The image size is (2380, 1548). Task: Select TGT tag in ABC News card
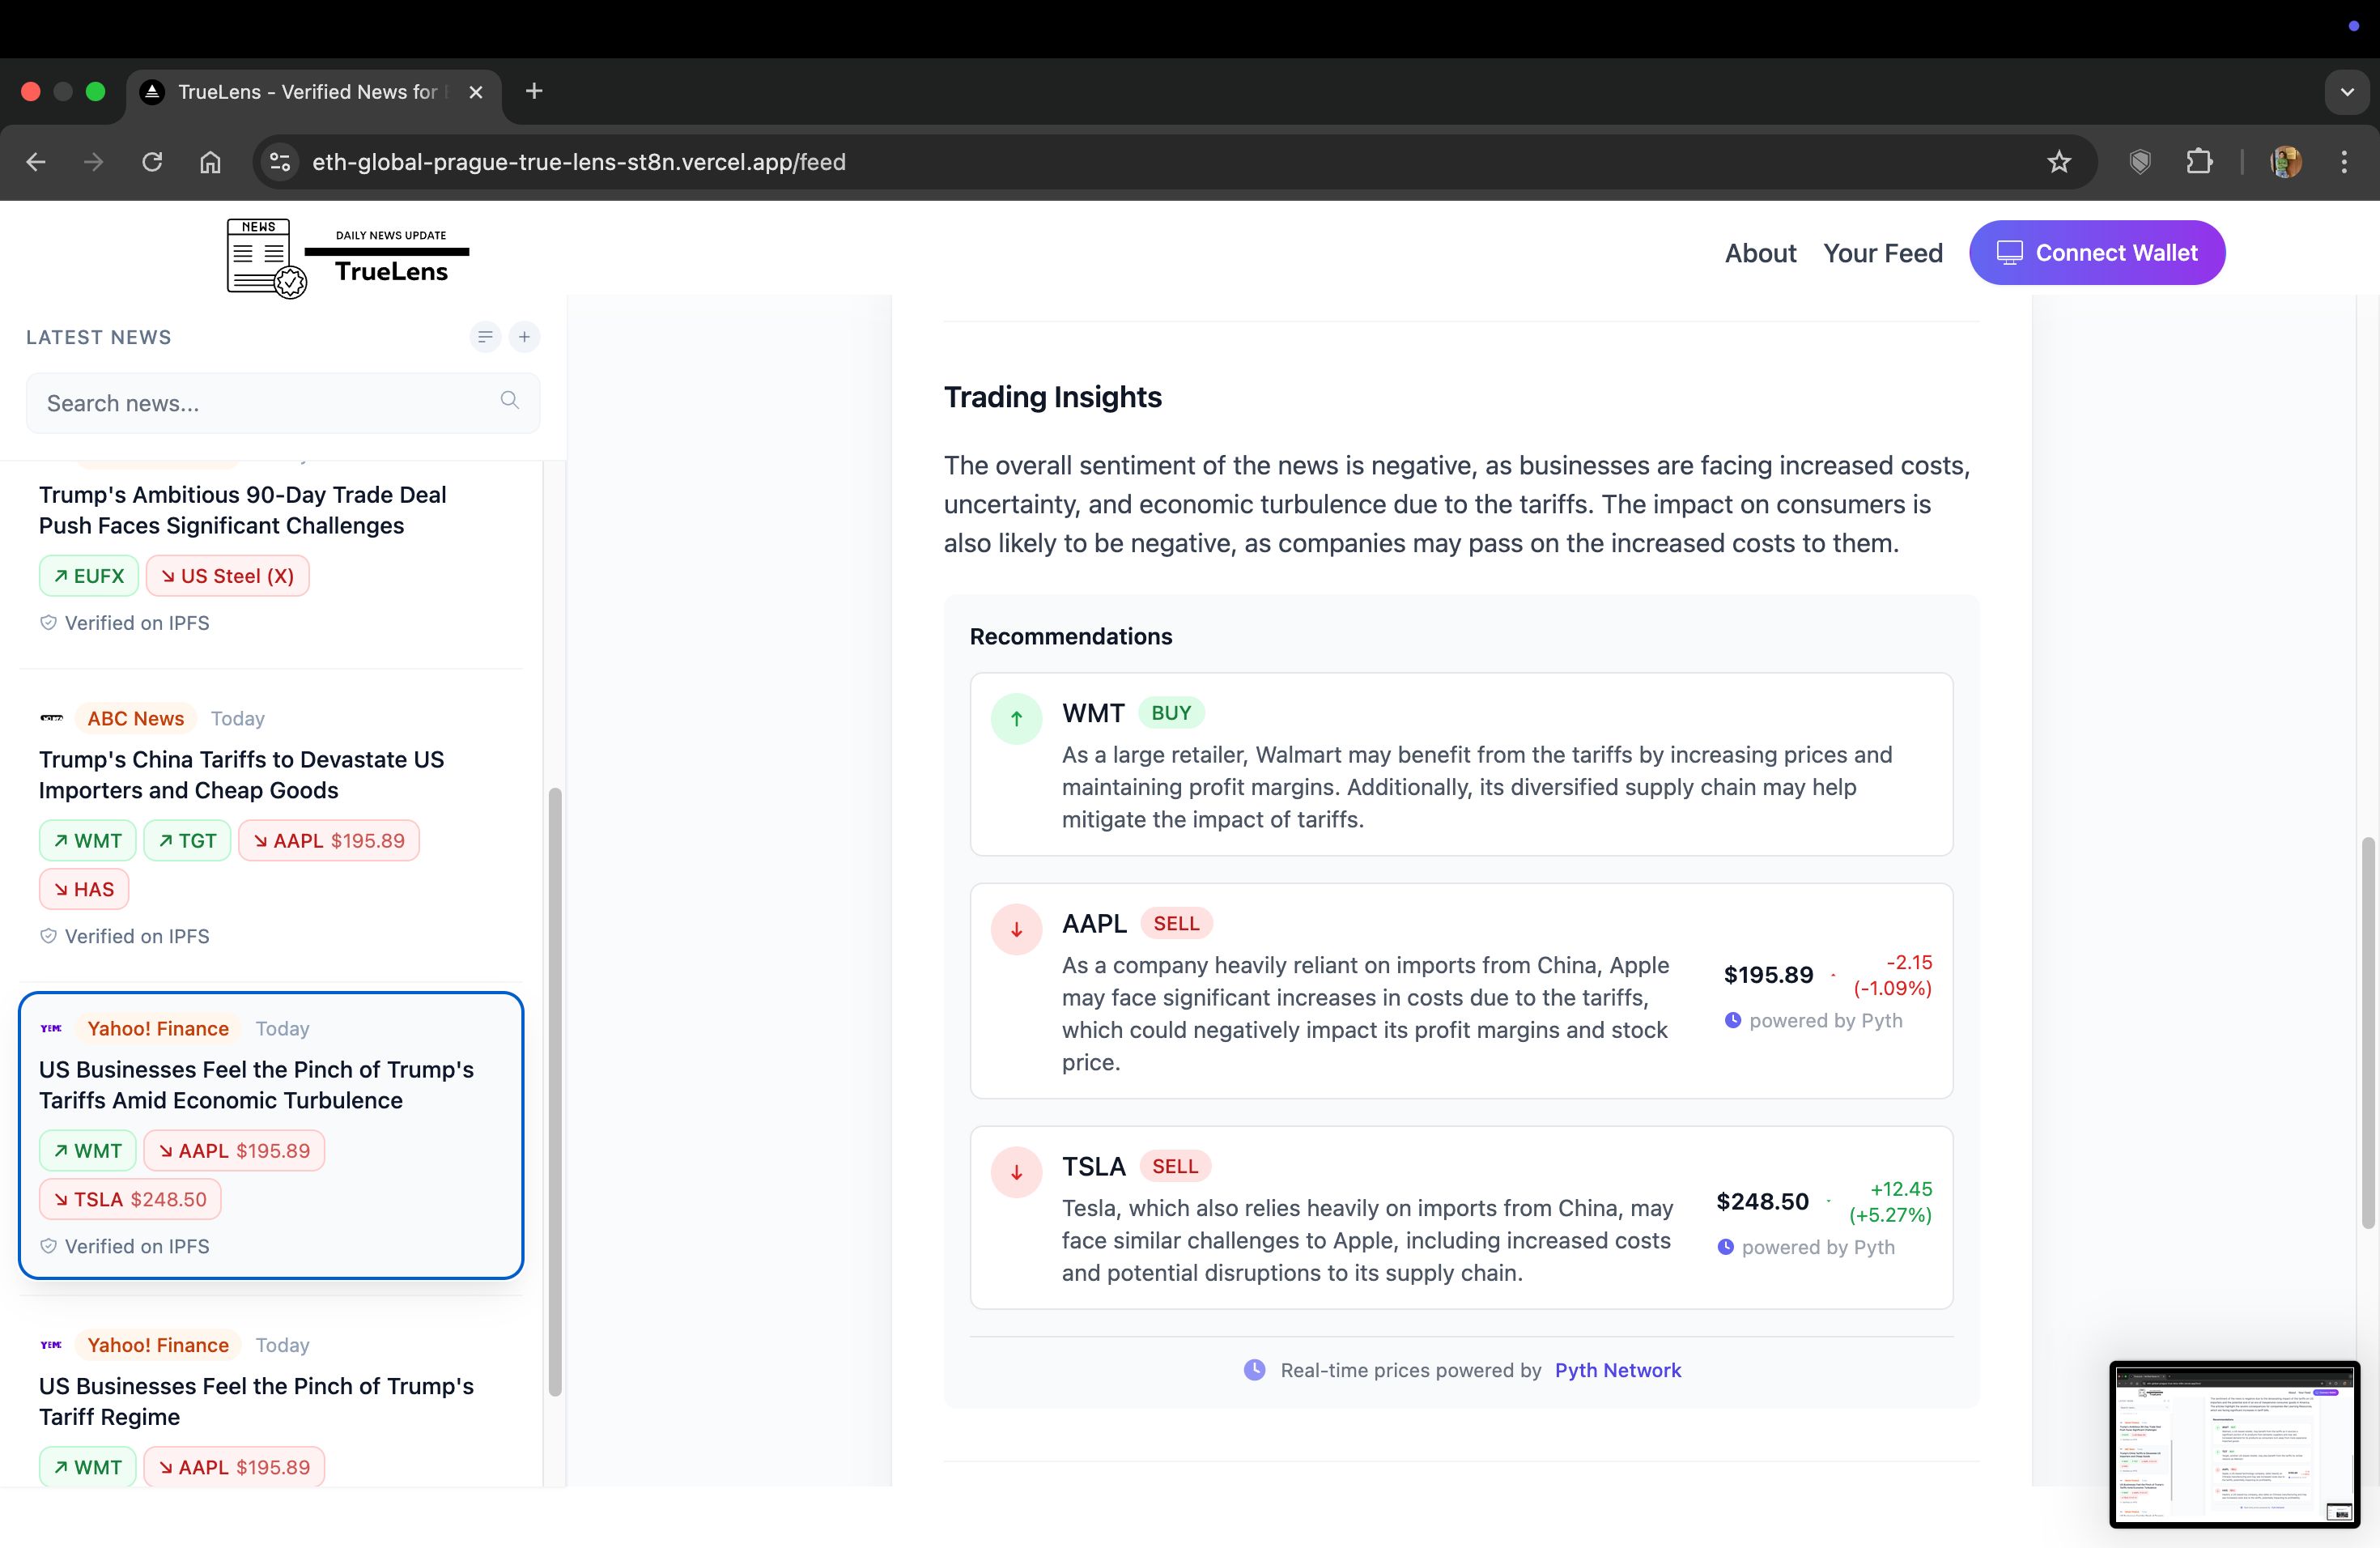coord(187,841)
